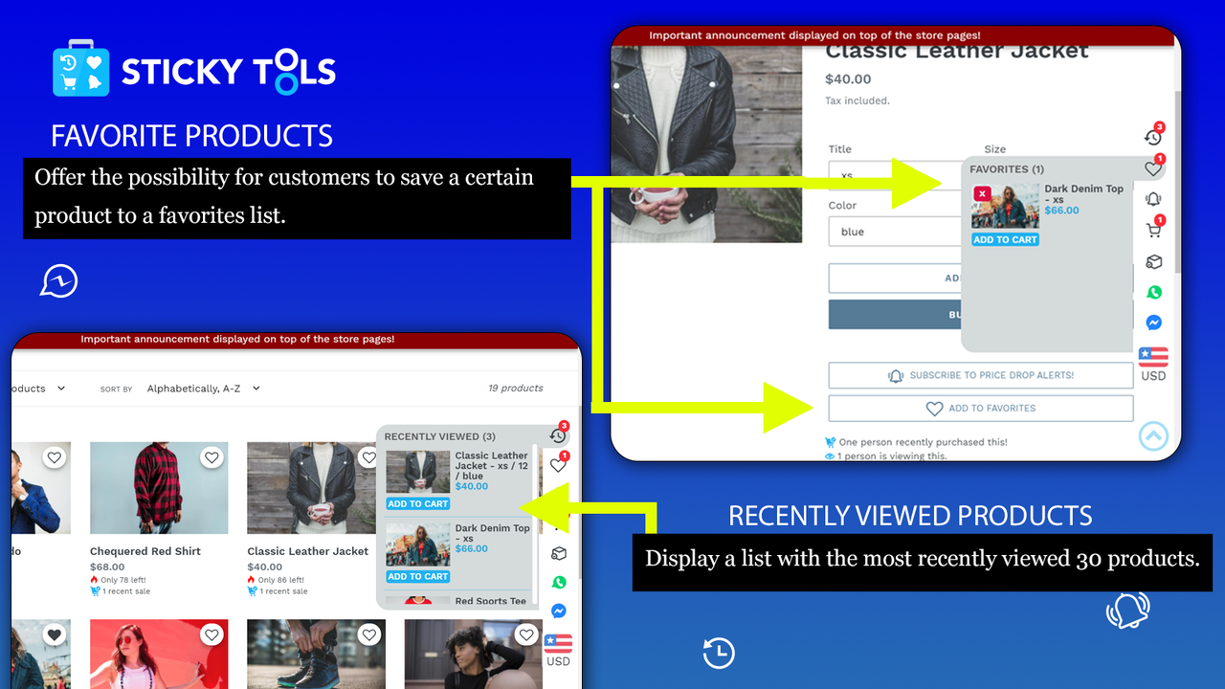The image size is (1225, 689).
Task: Click favorites heart icon in product page sidebar
Action: pos(1153,168)
